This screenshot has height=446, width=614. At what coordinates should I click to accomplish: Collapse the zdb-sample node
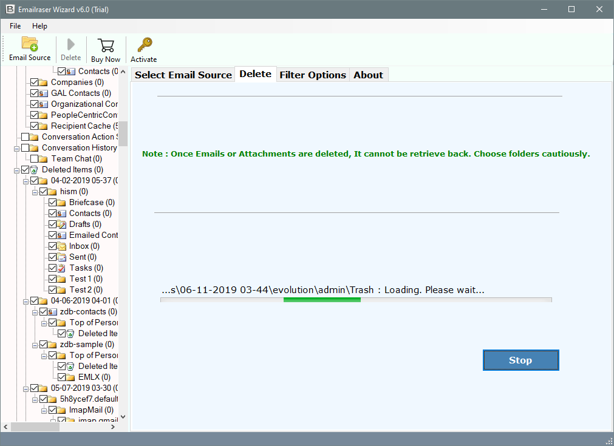pos(35,345)
